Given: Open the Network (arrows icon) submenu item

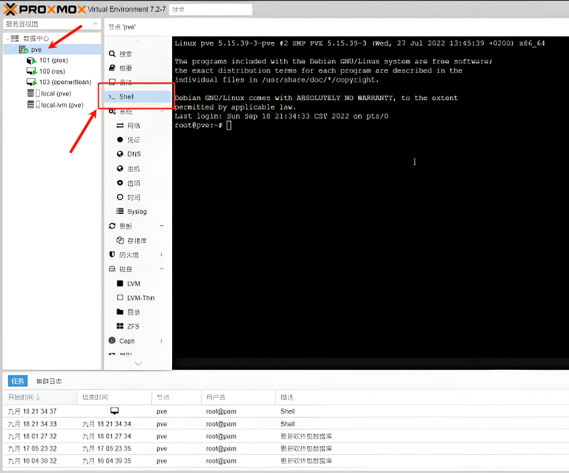Looking at the screenshot, I should tap(134, 126).
